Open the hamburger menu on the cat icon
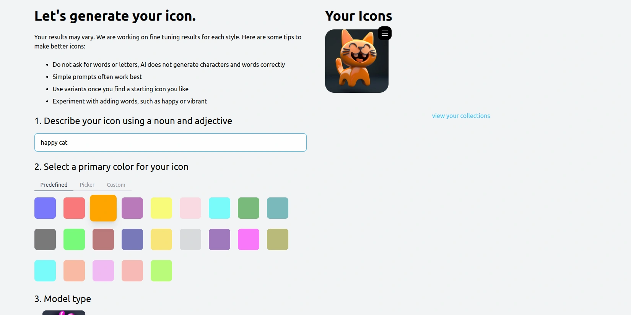 pyautogui.click(x=384, y=33)
